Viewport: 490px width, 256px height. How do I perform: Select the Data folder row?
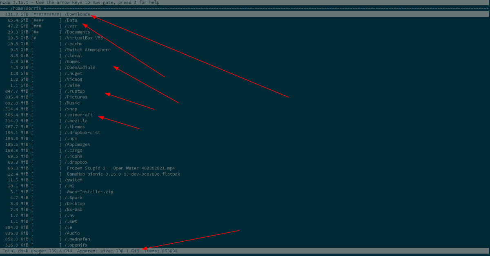click(71, 20)
